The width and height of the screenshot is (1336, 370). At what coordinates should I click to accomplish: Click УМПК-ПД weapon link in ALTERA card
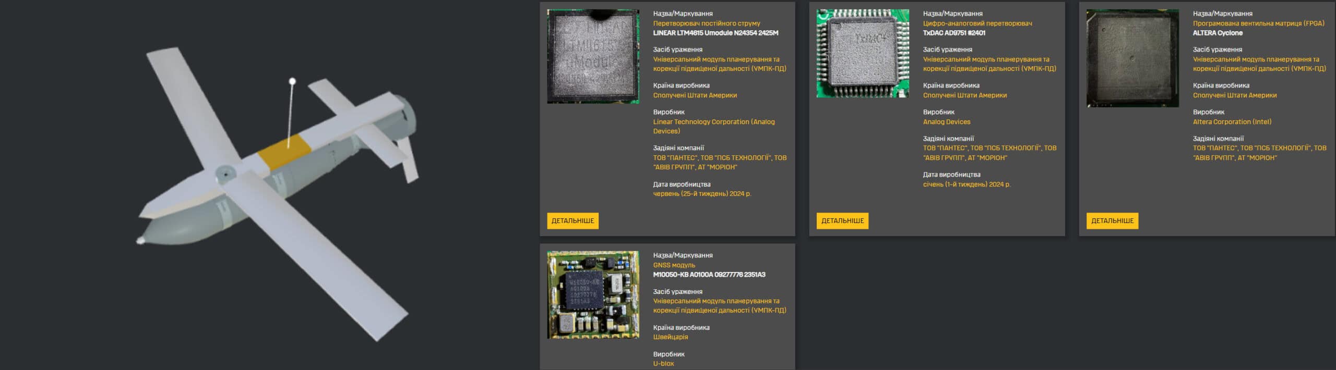pyautogui.click(x=1259, y=64)
